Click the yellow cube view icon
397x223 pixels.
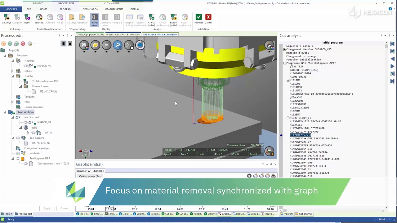point(95,46)
